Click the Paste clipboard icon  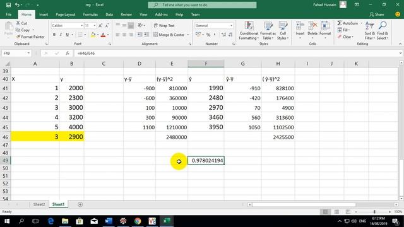9,26
